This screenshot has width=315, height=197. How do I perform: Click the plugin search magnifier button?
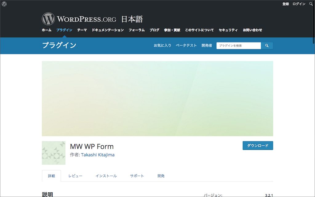(267, 46)
